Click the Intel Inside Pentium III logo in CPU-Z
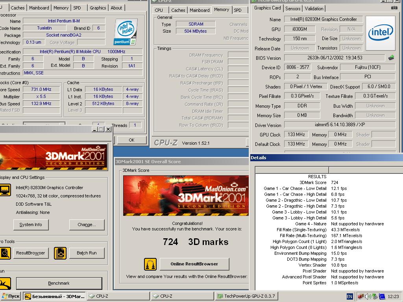This screenshot has height=302, width=403. point(126,32)
